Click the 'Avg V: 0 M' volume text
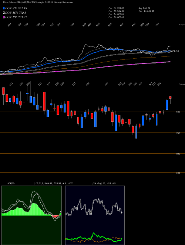The image size is (185, 245). coord(144,8)
